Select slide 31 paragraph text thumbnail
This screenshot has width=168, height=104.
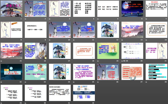pos(60,93)
